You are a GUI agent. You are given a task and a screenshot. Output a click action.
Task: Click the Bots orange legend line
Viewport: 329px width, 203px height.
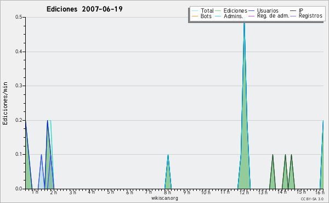[x=195, y=16]
